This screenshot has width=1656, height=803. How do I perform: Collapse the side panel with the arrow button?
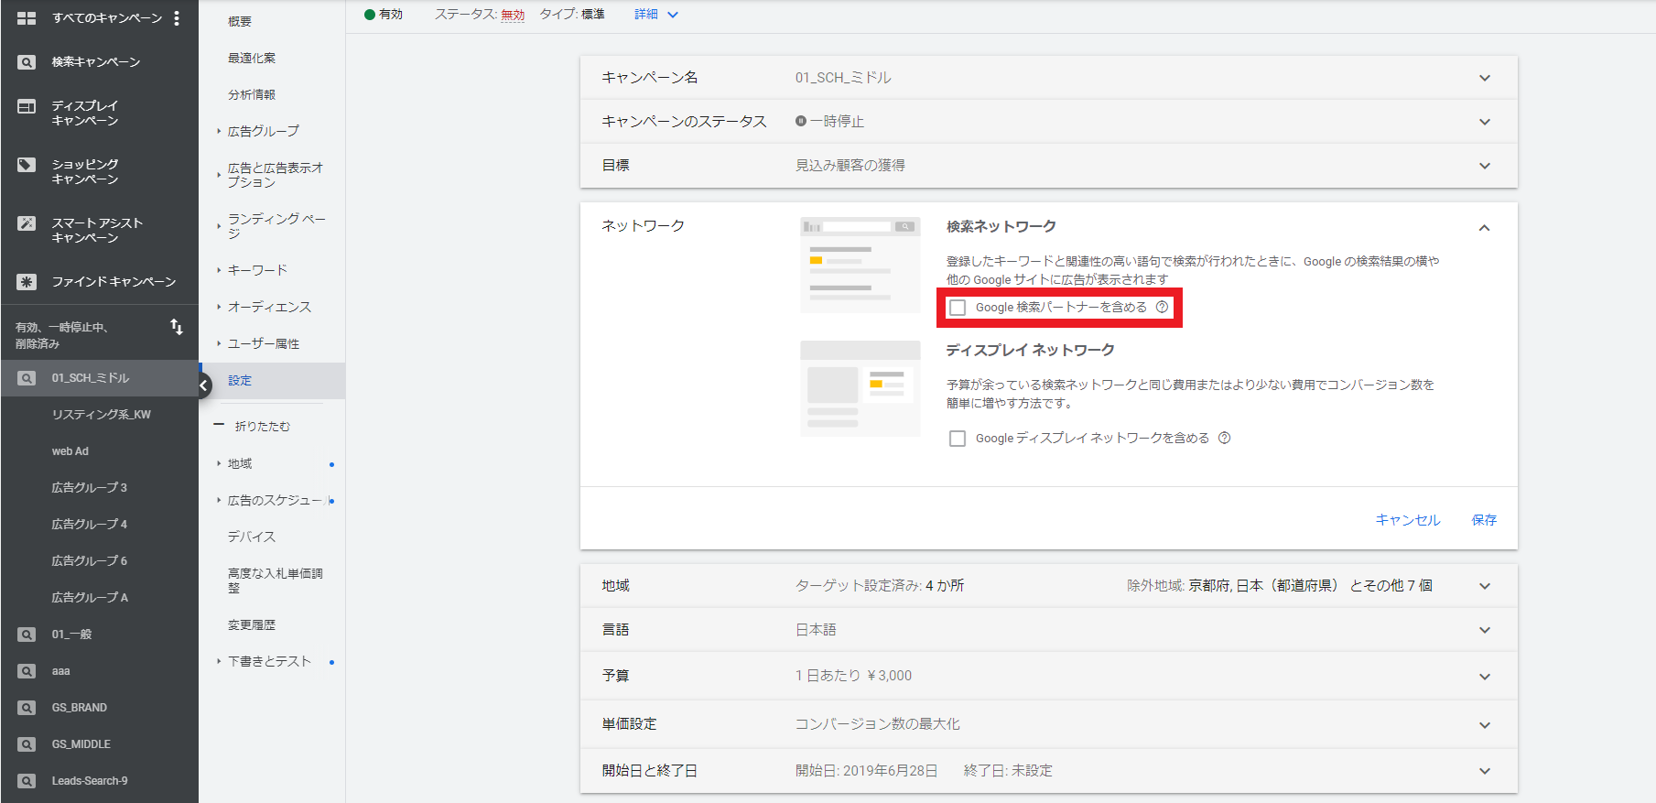tap(203, 385)
